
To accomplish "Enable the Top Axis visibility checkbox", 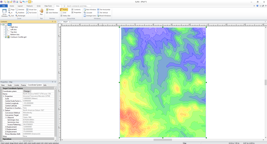I will click(x=6, y=32).
